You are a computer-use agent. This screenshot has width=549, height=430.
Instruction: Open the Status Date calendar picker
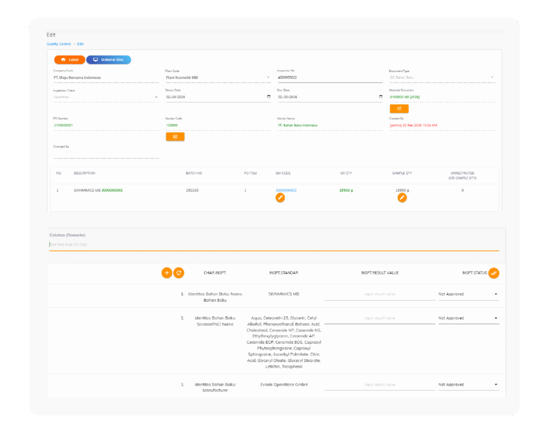click(269, 97)
